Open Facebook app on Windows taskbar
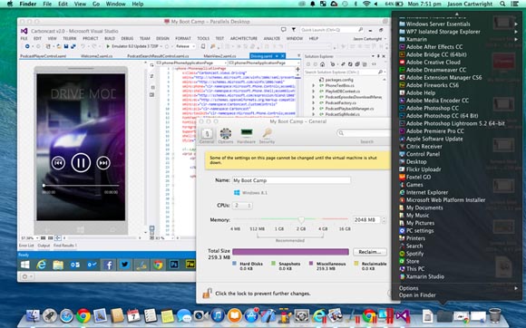 [x=108, y=265]
